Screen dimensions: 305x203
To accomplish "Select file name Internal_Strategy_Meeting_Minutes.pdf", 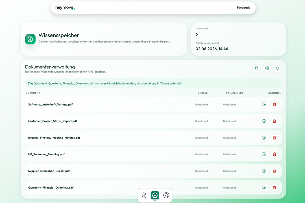I will [x=54, y=138].
